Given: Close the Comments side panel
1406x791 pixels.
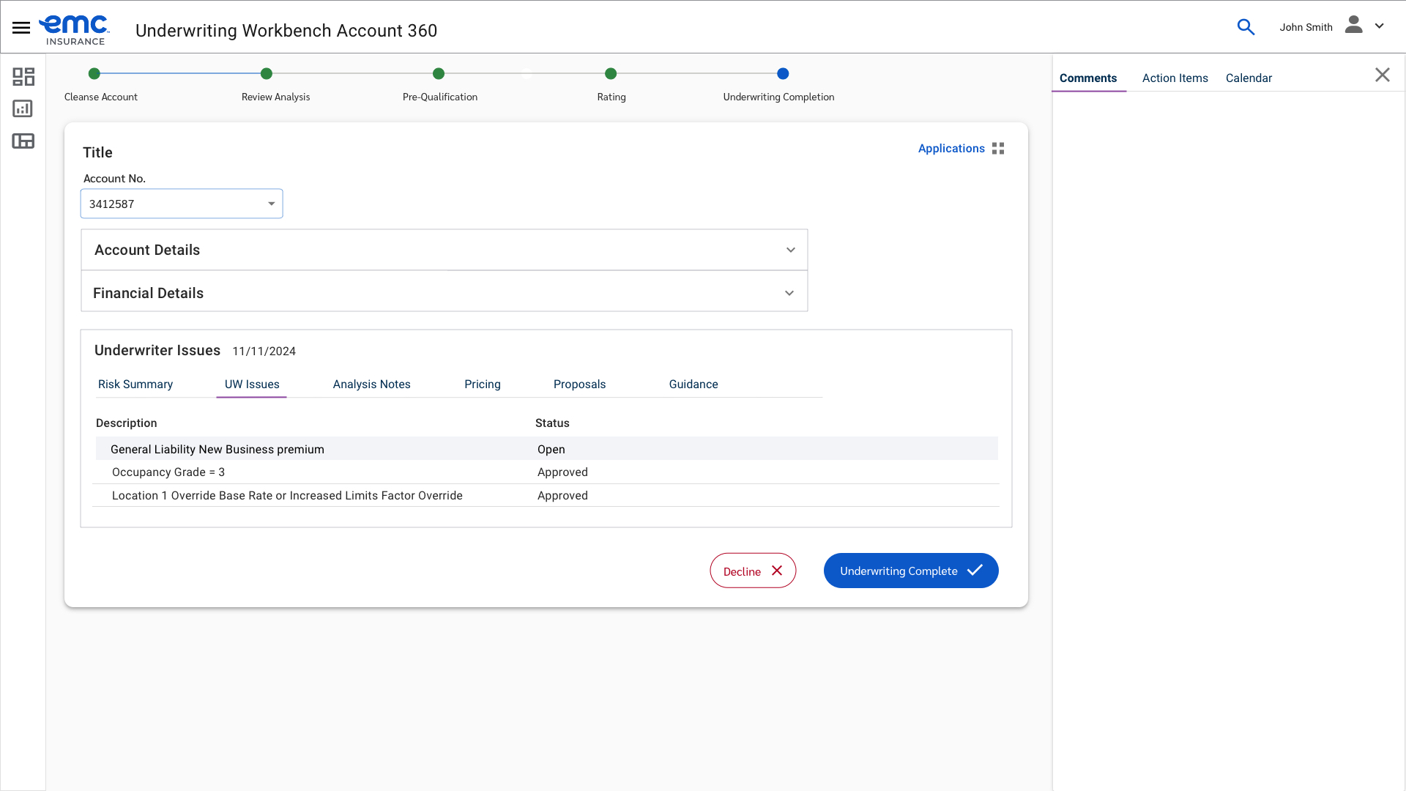Looking at the screenshot, I should [1382, 75].
